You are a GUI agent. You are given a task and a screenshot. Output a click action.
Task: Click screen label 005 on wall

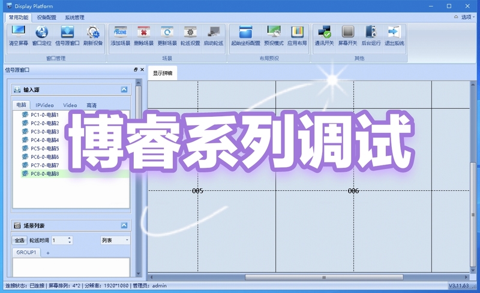click(197, 191)
